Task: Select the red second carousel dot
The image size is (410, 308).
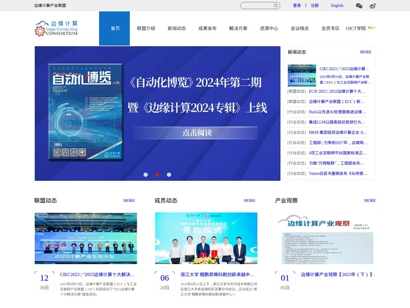Action: pyautogui.click(x=157, y=175)
